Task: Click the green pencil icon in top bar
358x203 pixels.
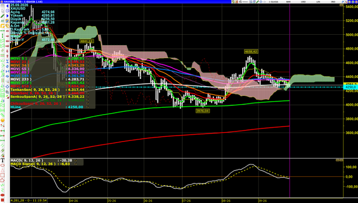Action: (257, 2)
